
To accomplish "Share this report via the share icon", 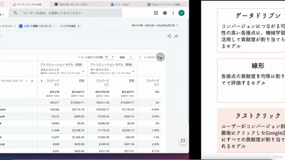I will click(169, 36).
